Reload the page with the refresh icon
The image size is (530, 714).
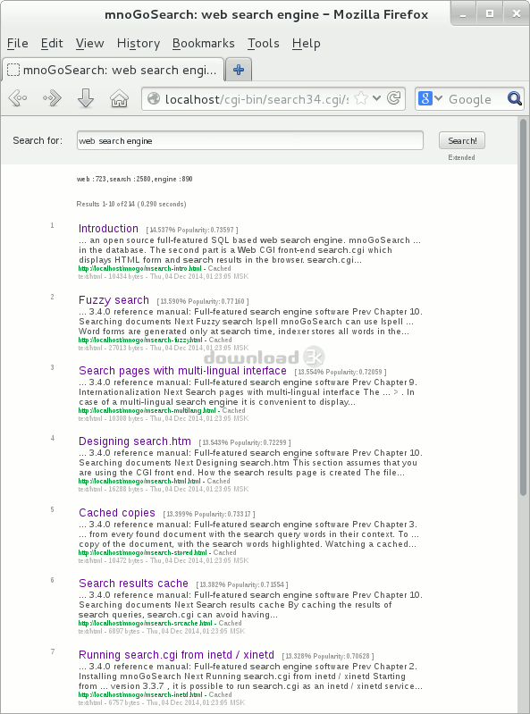[394, 98]
